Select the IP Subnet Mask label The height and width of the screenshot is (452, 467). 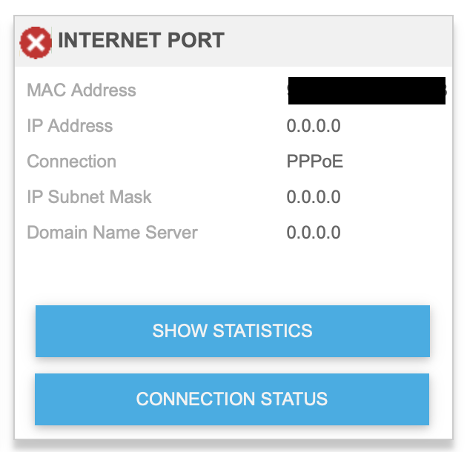pyautogui.click(x=89, y=197)
